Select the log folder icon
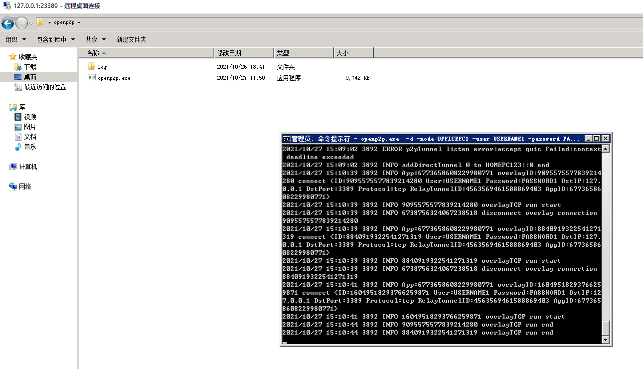This screenshot has height=369, width=643. 91,66
